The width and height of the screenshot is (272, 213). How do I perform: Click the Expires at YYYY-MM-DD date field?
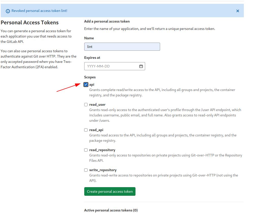click(111, 66)
